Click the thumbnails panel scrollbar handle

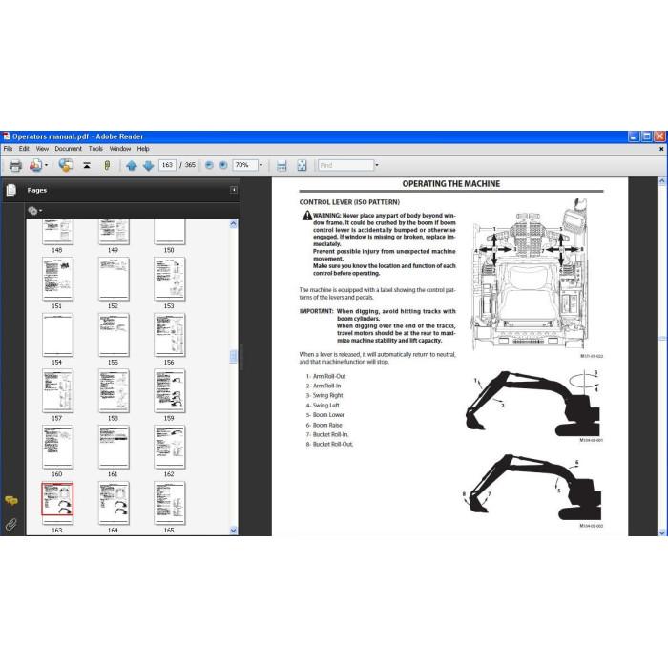(x=233, y=357)
